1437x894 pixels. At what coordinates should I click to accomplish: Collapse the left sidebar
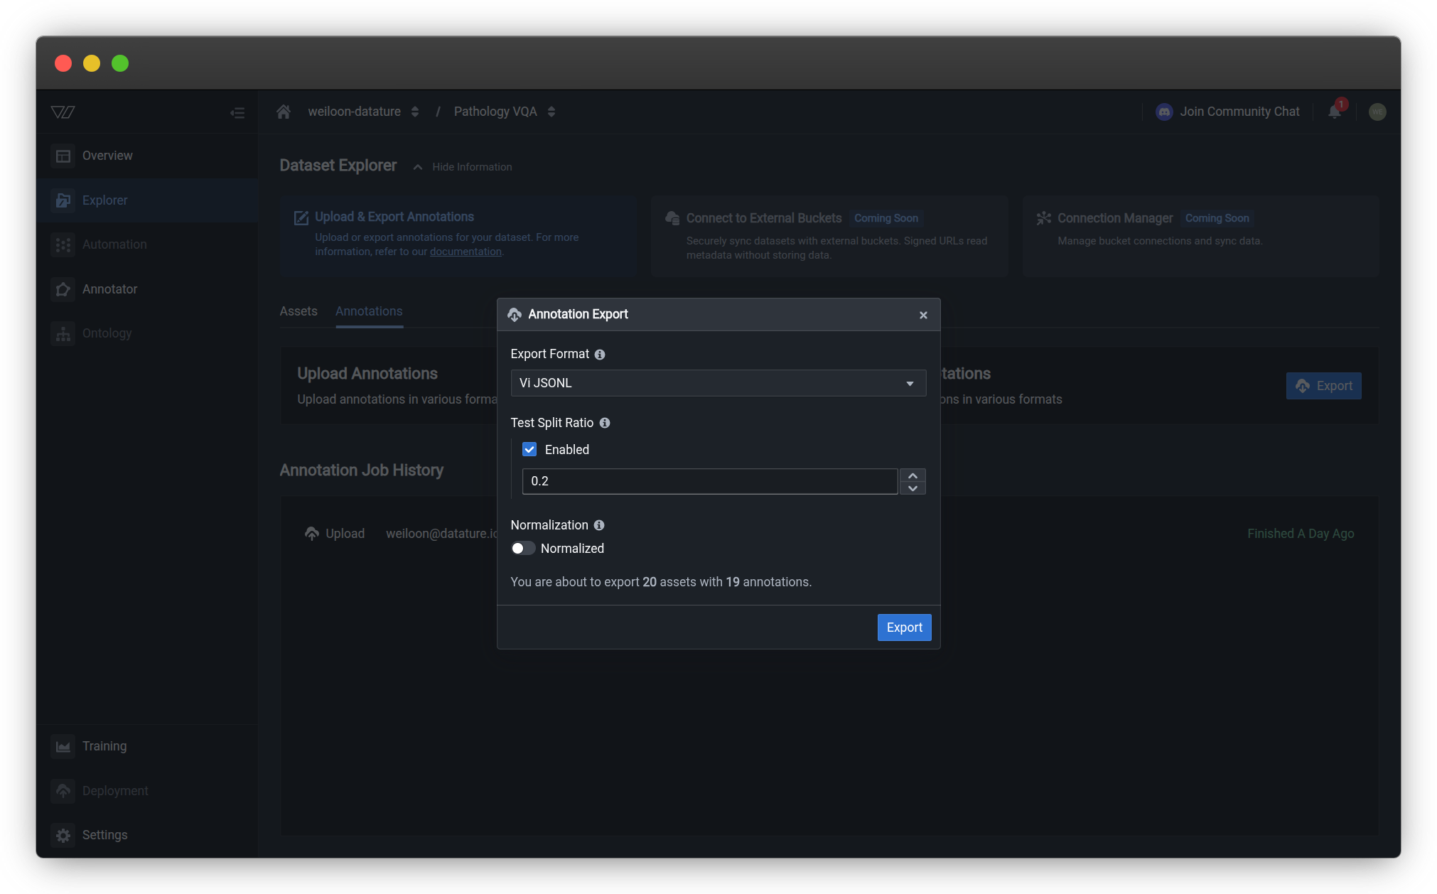pos(237,112)
